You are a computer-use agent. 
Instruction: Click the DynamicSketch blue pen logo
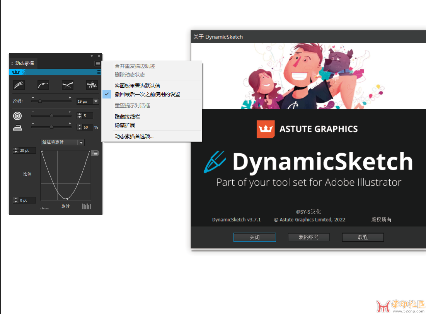click(x=215, y=162)
